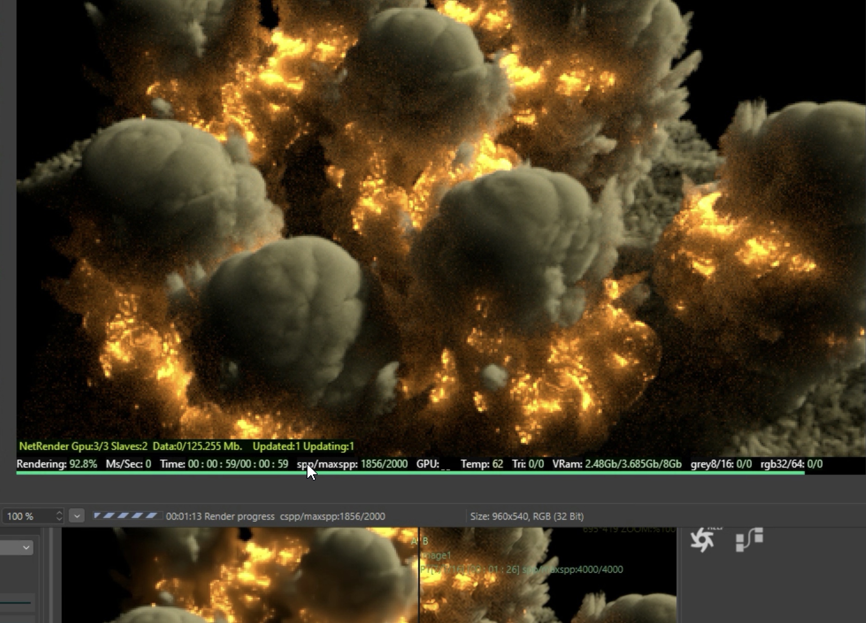Image resolution: width=866 pixels, height=623 pixels.
Task: Click the 'A B' compare label
Action: pos(420,541)
